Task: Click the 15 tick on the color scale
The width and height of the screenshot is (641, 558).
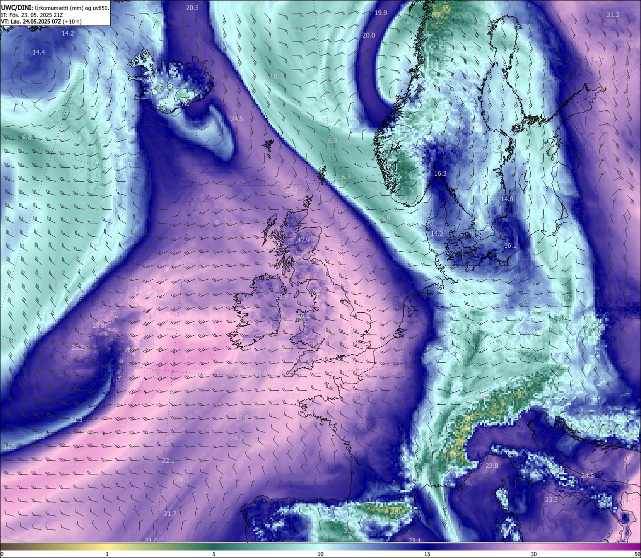Action: [x=427, y=554]
